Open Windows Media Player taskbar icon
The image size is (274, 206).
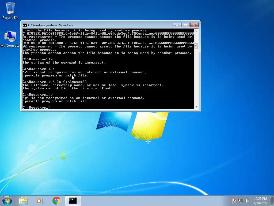click(x=40, y=201)
